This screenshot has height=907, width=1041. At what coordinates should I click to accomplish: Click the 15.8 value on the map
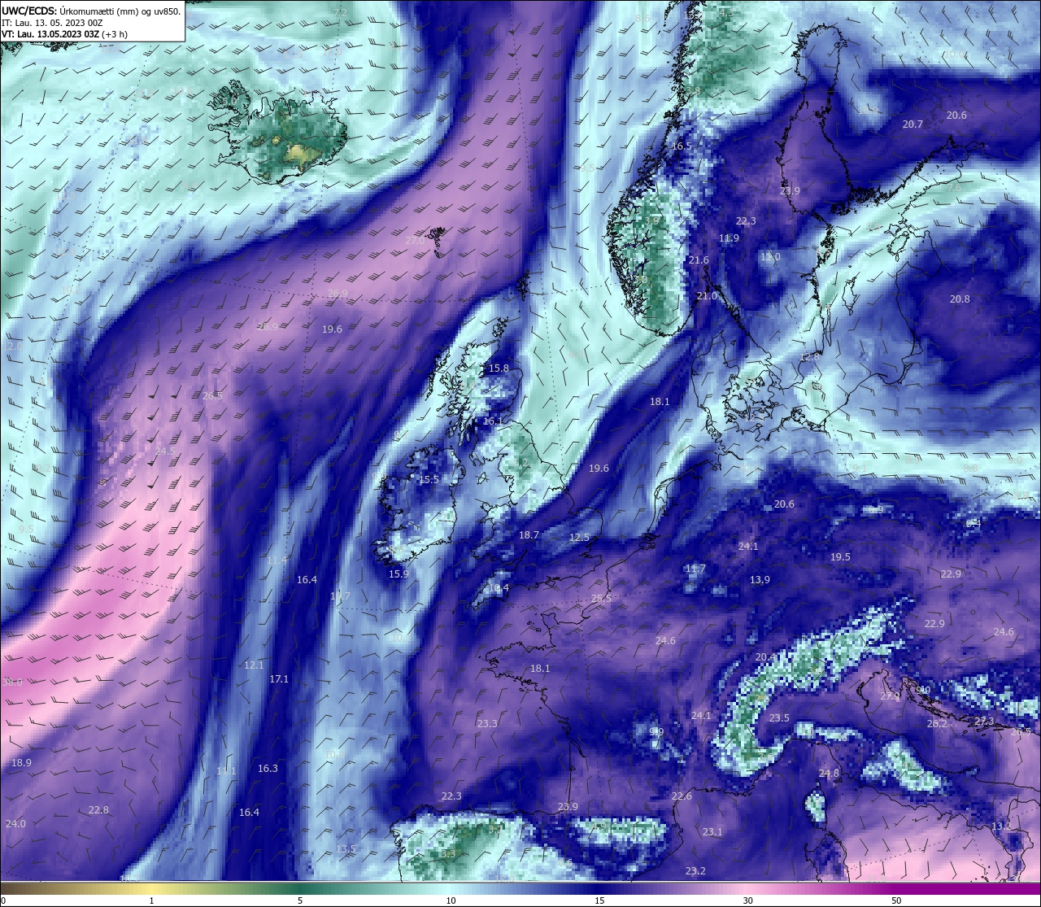coord(499,368)
